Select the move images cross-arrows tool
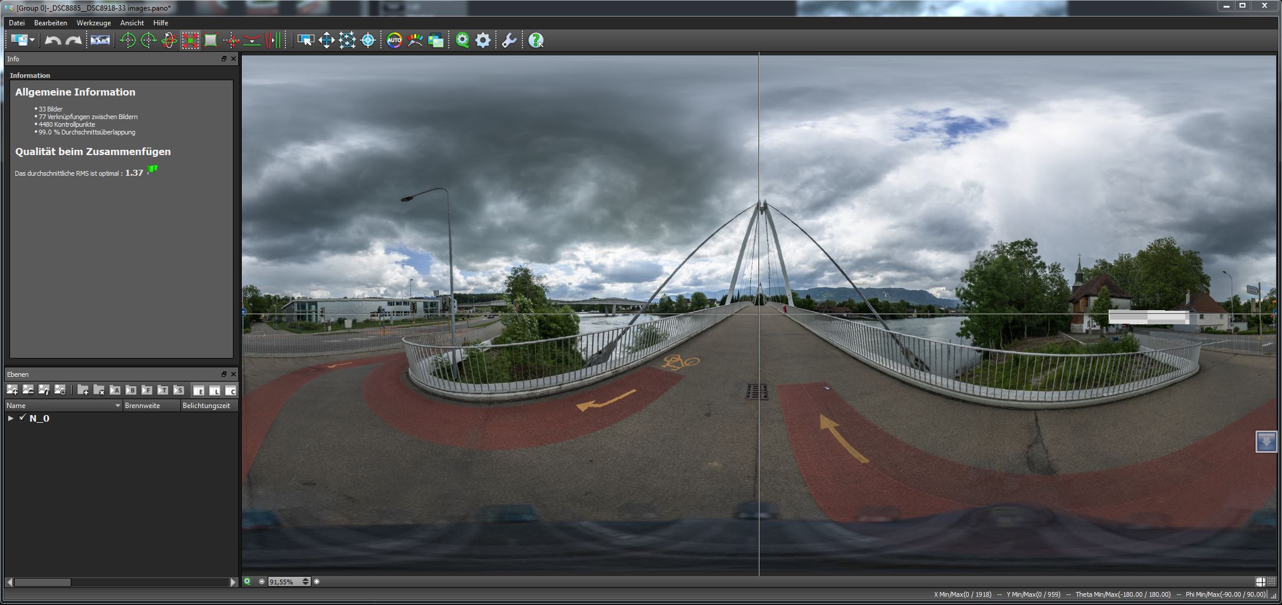The image size is (1282, 605). pos(326,41)
